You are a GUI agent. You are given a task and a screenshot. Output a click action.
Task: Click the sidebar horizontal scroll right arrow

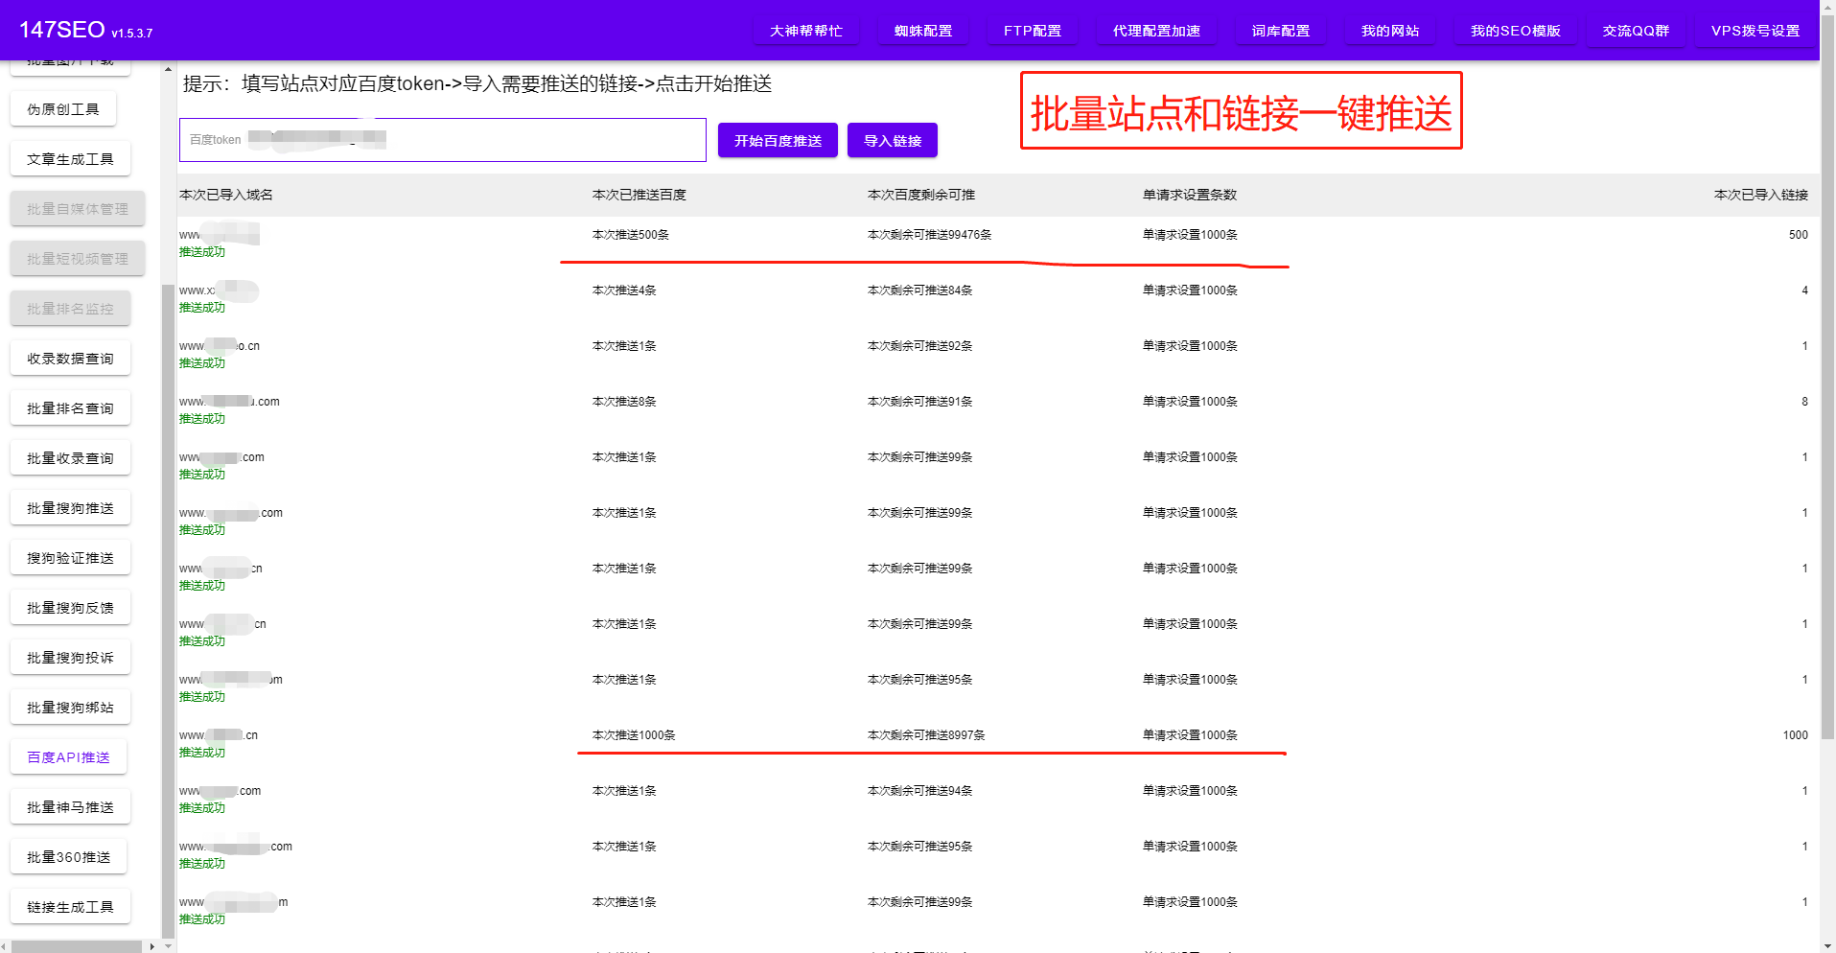151,946
